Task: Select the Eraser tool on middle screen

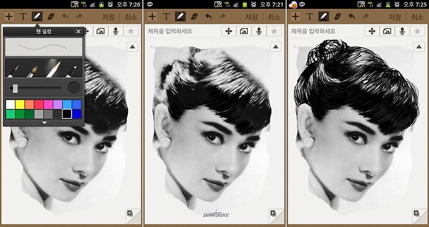Action: click(x=194, y=17)
